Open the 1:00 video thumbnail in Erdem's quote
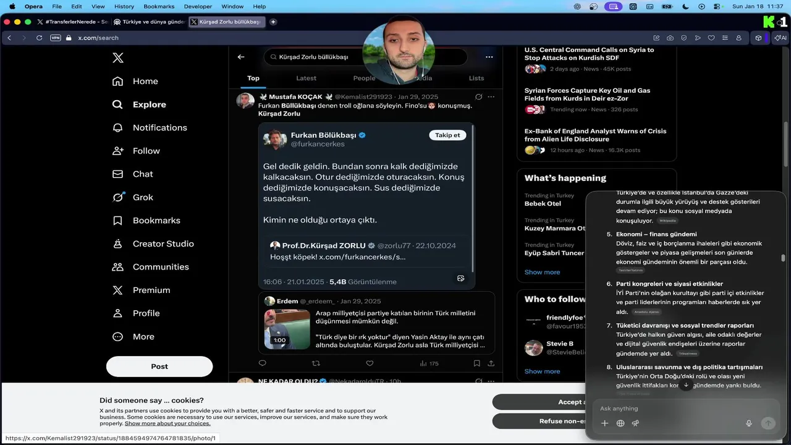The image size is (791, 445). point(287,329)
